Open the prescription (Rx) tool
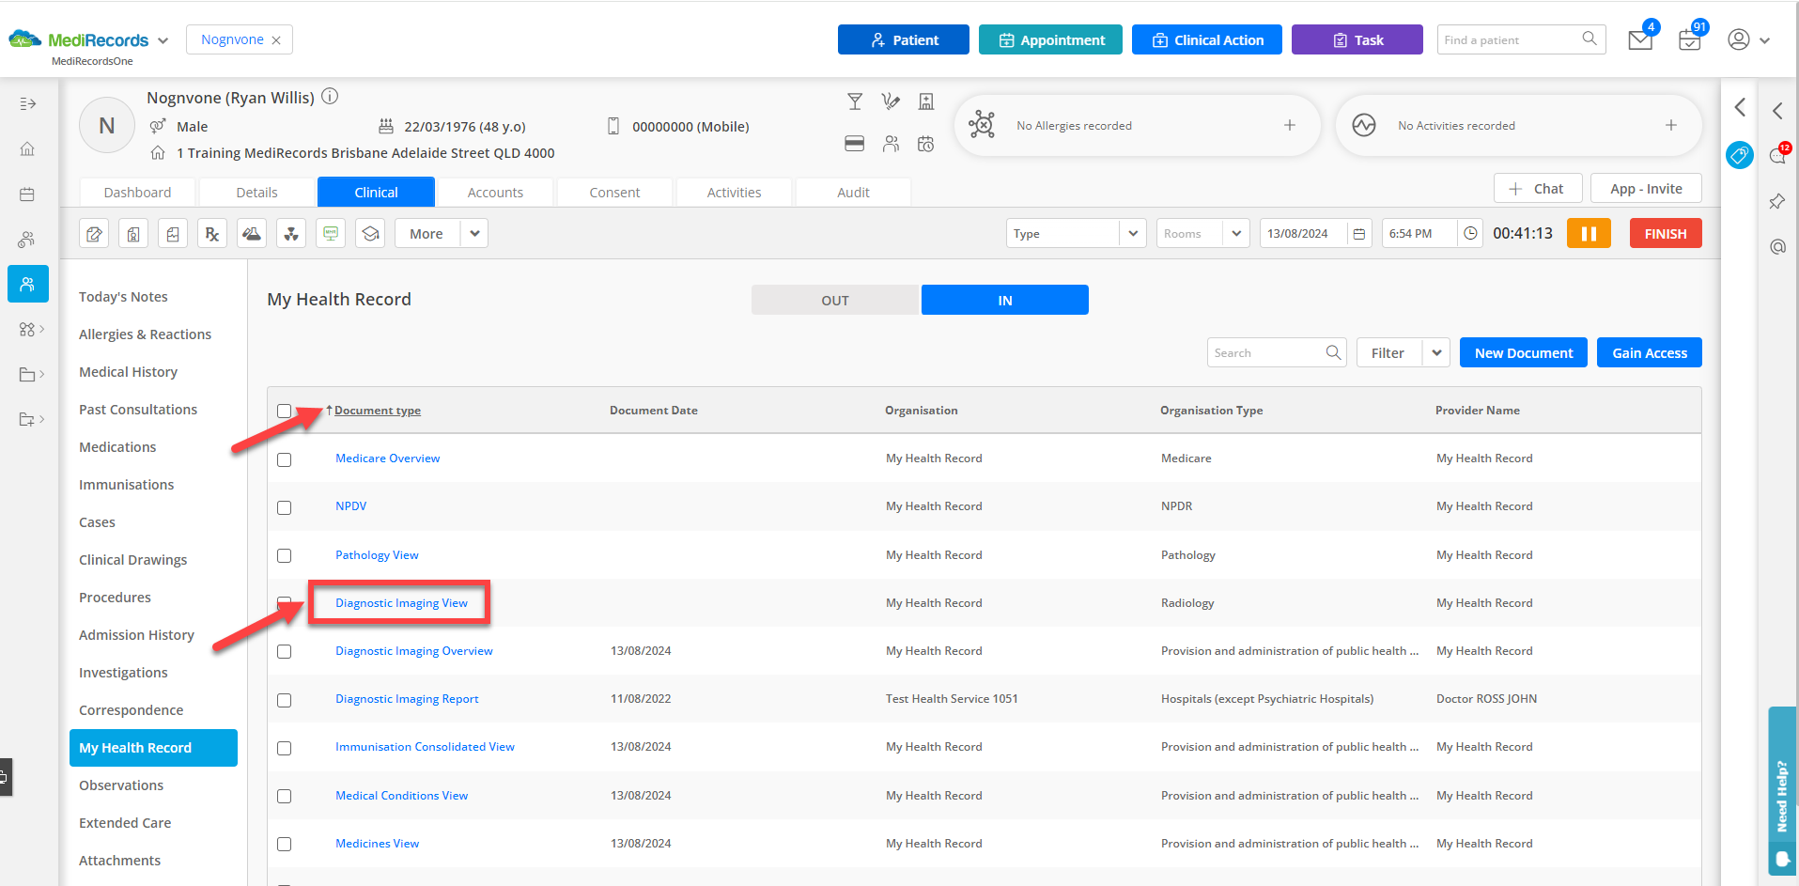The width and height of the screenshot is (1799, 886). [212, 234]
